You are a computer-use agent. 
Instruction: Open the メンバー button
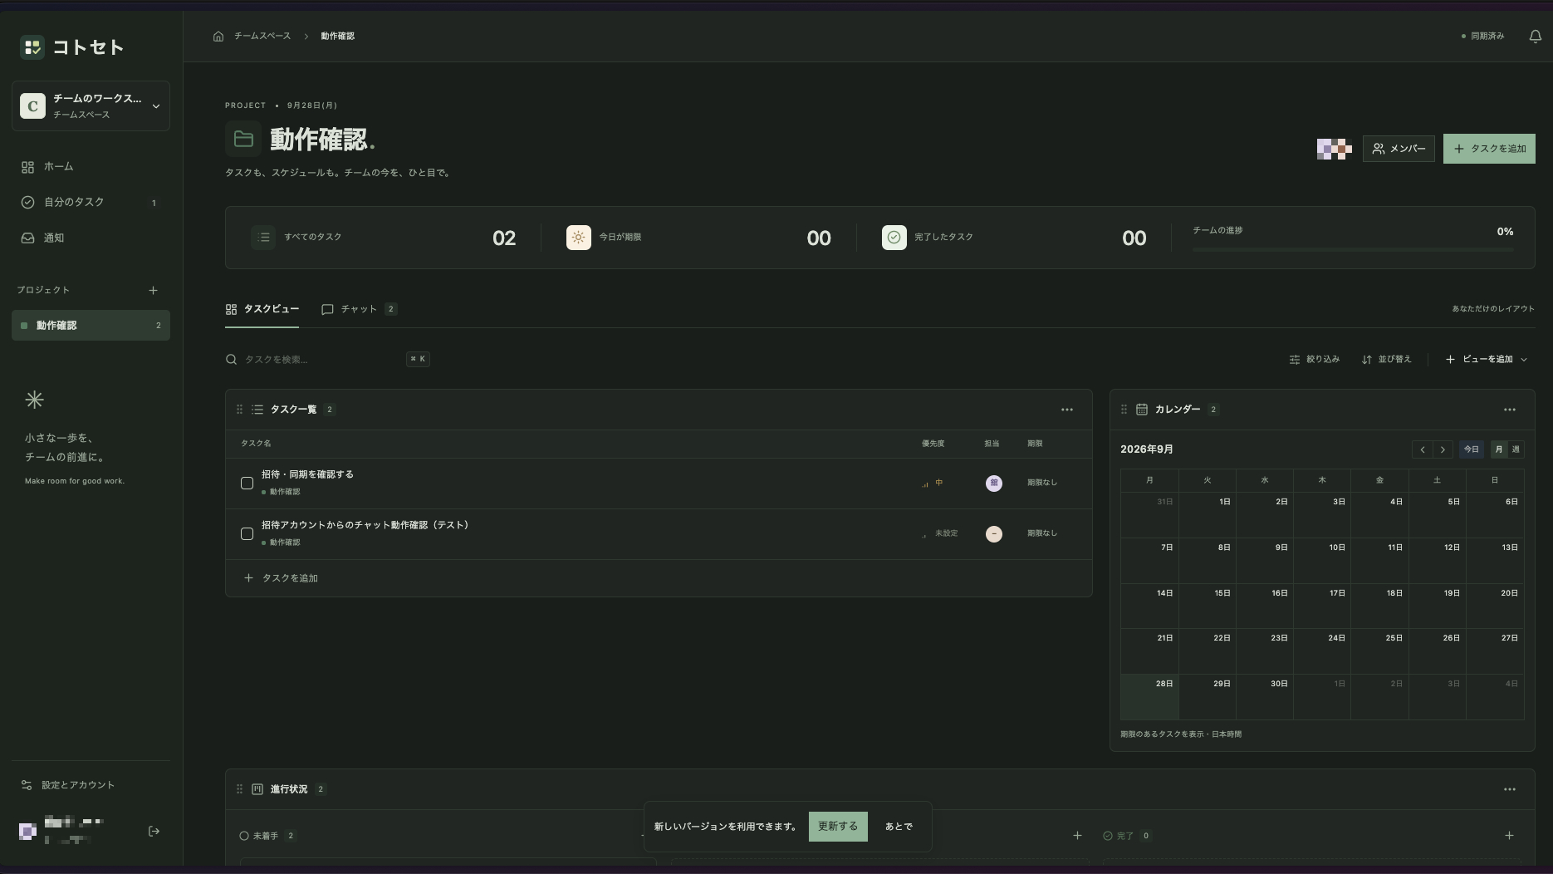coord(1399,149)
